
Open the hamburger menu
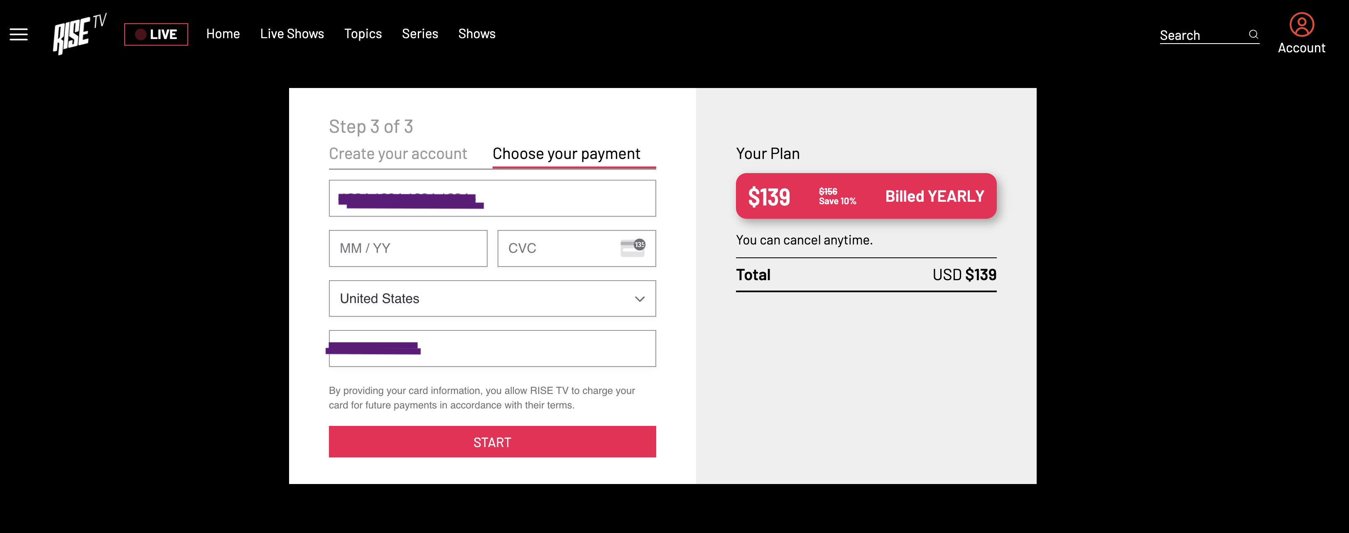[x=19, y=34]
